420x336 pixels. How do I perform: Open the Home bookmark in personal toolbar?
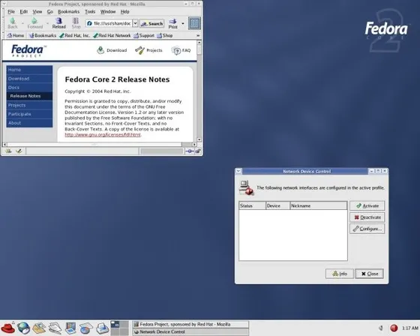coord(16,35)
